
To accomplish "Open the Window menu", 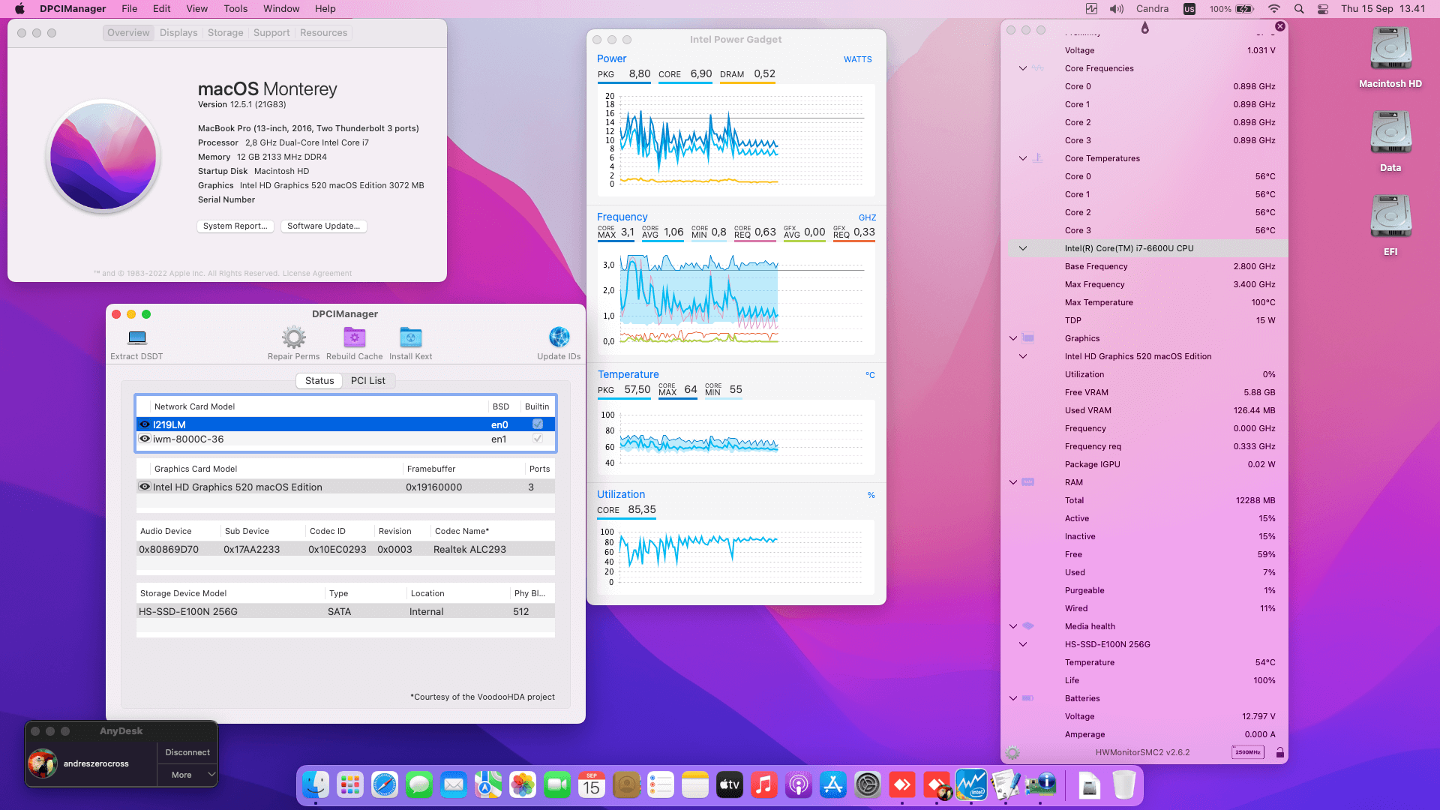I will [x=281, y=9].
